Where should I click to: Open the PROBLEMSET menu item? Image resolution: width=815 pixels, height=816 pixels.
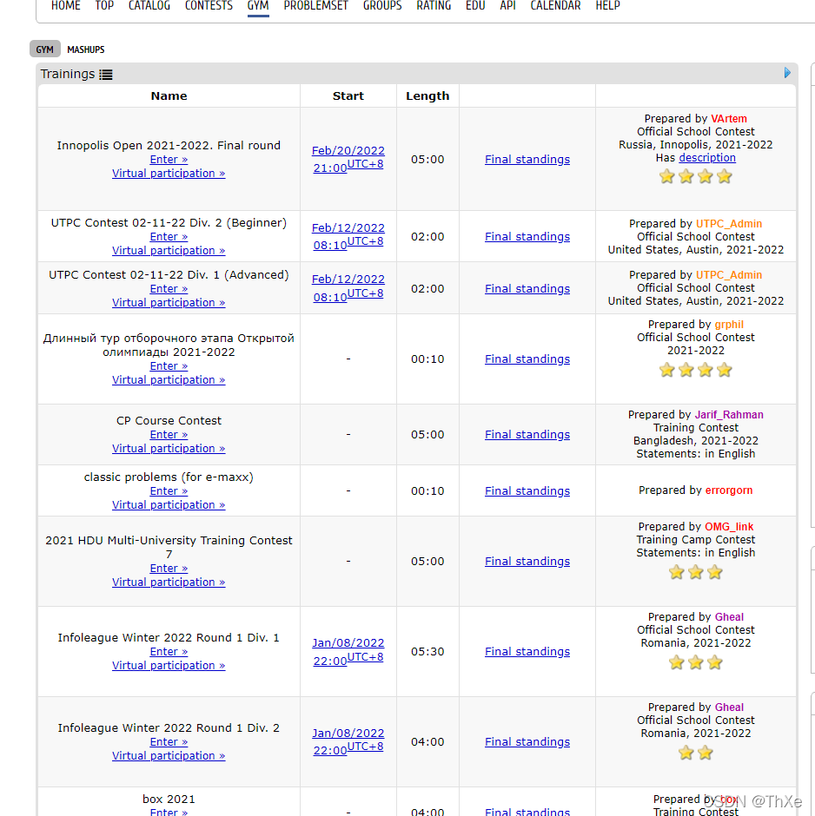pyautogui.click(x=315, y=6)
